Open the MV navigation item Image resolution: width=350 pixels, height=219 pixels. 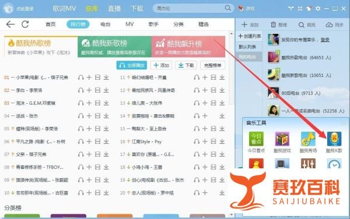129,24
